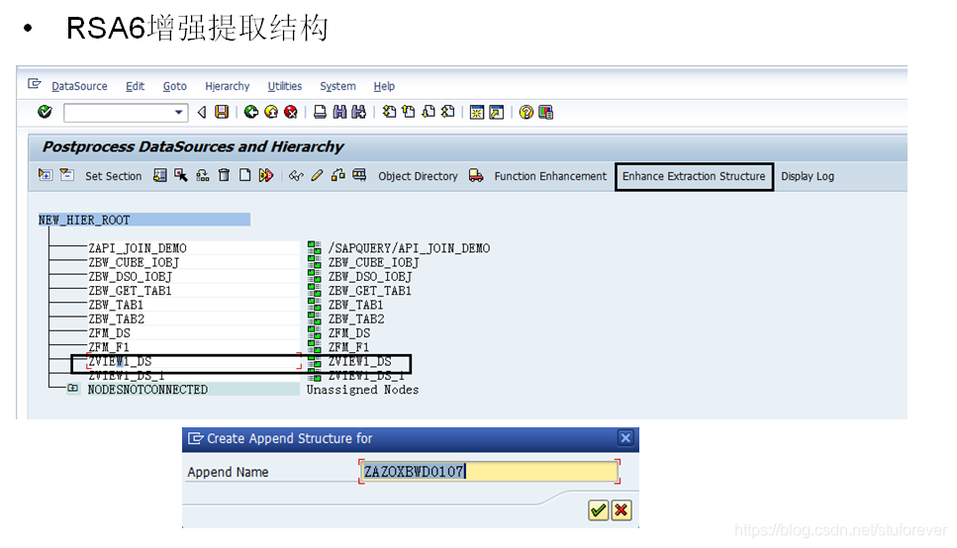Image resolution: width=957 pixels, height=548 pixels.
Task: Click the Set Section button
Action: (x=114, y=176)
